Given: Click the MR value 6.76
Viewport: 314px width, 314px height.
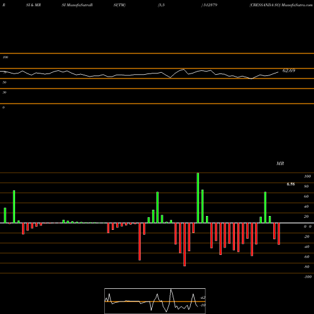Looking at the screenshot, I should tap(291, 184).
